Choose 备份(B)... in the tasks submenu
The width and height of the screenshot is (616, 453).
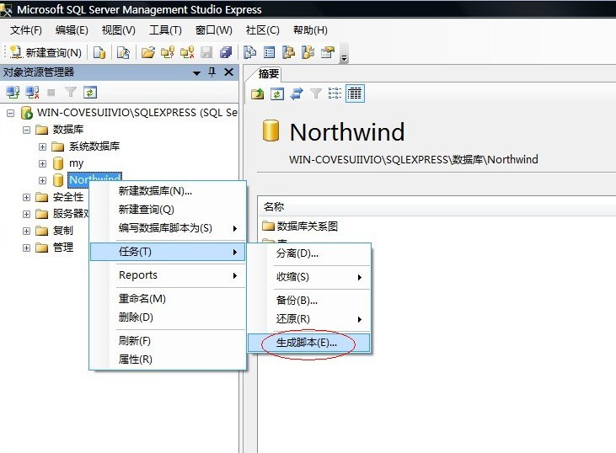(309, 301)
